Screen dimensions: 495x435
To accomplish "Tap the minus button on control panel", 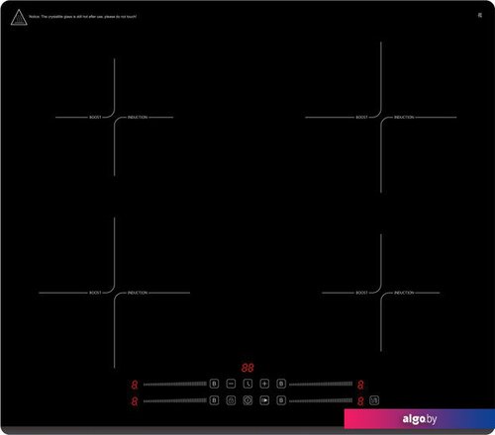I will click(x=231, y=384).
